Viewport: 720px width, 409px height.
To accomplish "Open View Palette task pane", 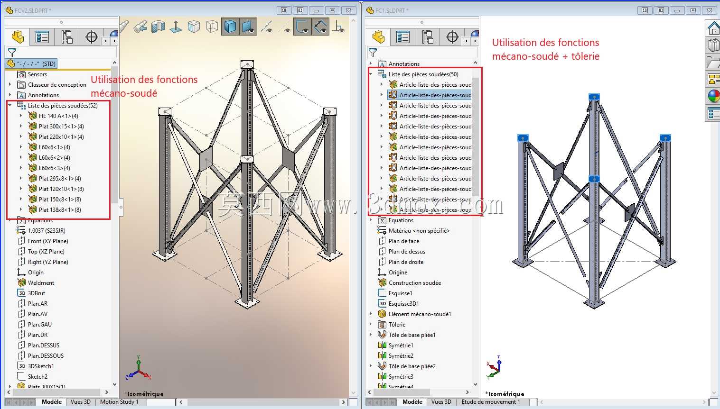I will pyautogui.click(x=713, y=79).
